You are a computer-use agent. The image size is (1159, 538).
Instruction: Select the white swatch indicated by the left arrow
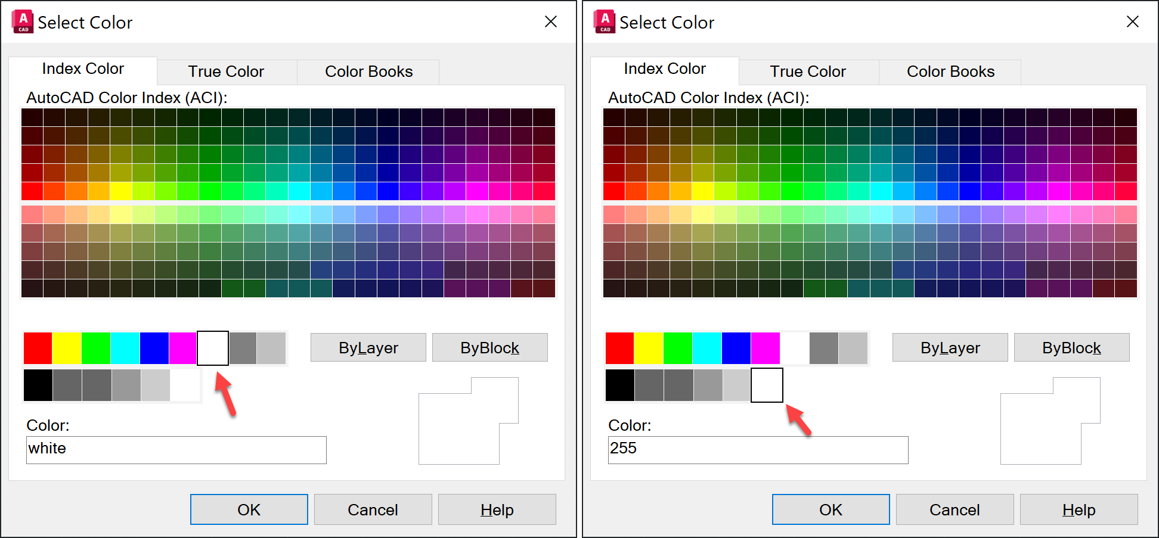click(212, 348)
